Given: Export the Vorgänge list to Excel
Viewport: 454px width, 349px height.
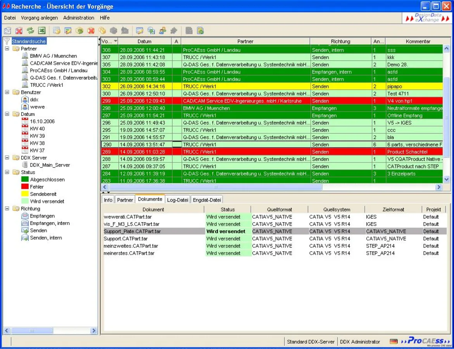Looking at the screenshot, I should [x=42, y=31].
